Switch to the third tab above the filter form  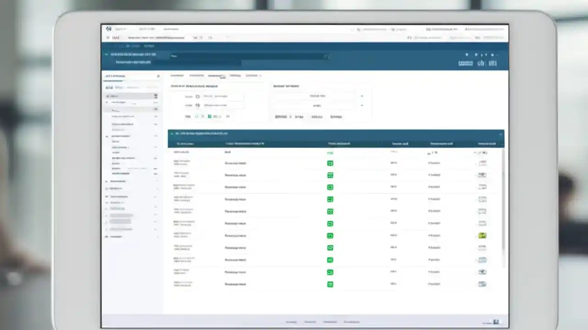[216, 76]
